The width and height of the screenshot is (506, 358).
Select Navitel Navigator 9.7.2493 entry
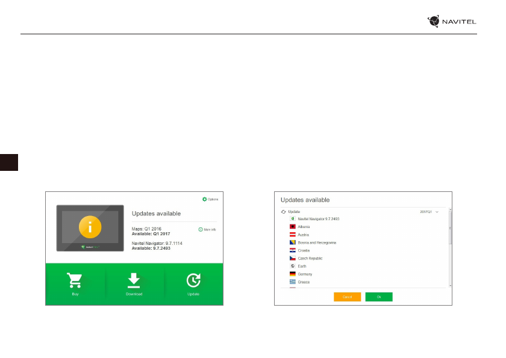319,219
